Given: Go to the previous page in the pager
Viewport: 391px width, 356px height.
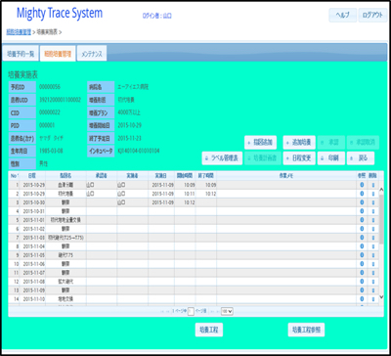Looking at the screenshot, I should click(x=167, y=311).
